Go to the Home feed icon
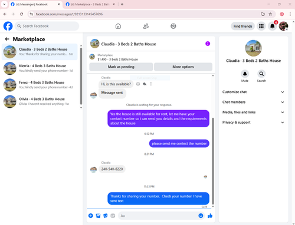The image size is (295, 225). click(x=118, y=26)
